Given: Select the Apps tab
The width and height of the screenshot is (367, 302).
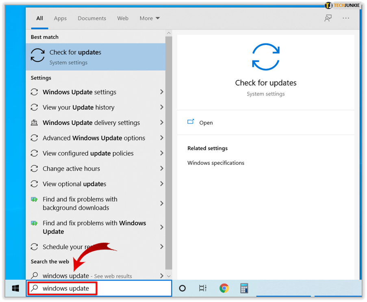Looking at the screenshot, I should 60,18.
